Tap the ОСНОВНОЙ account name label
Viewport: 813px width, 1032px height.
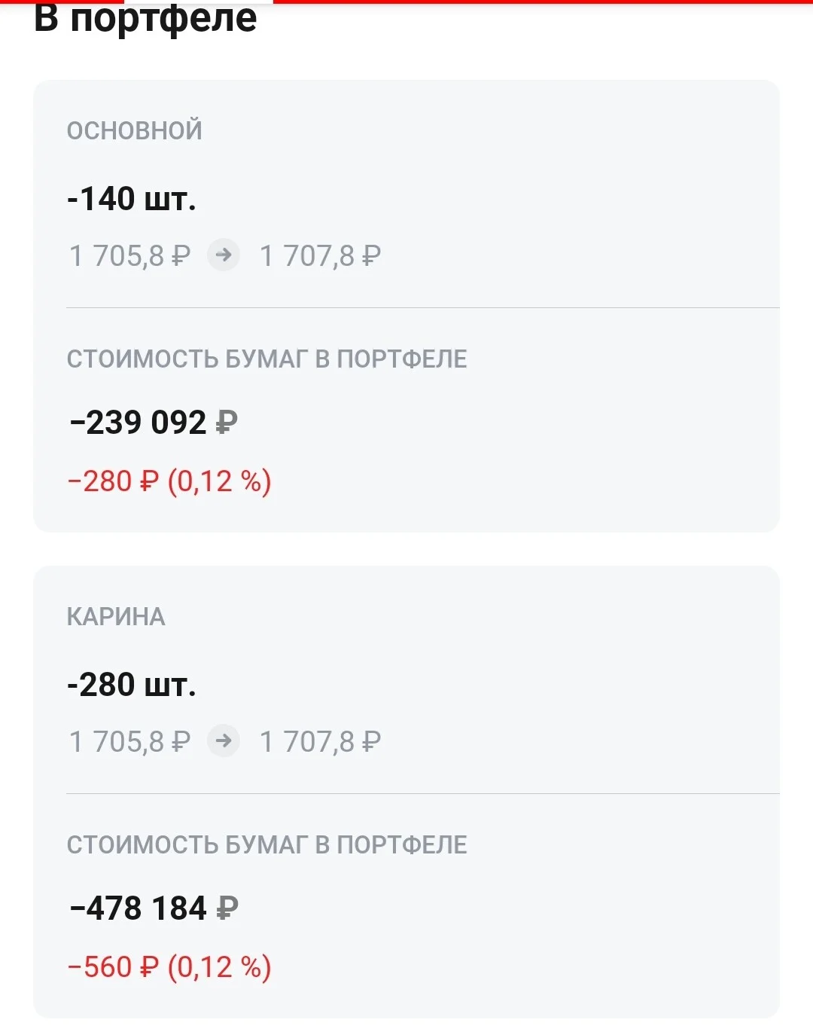pos(135,130)
